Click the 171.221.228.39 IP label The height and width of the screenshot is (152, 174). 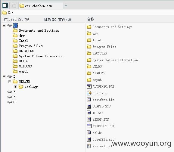[x=16, y=19]
